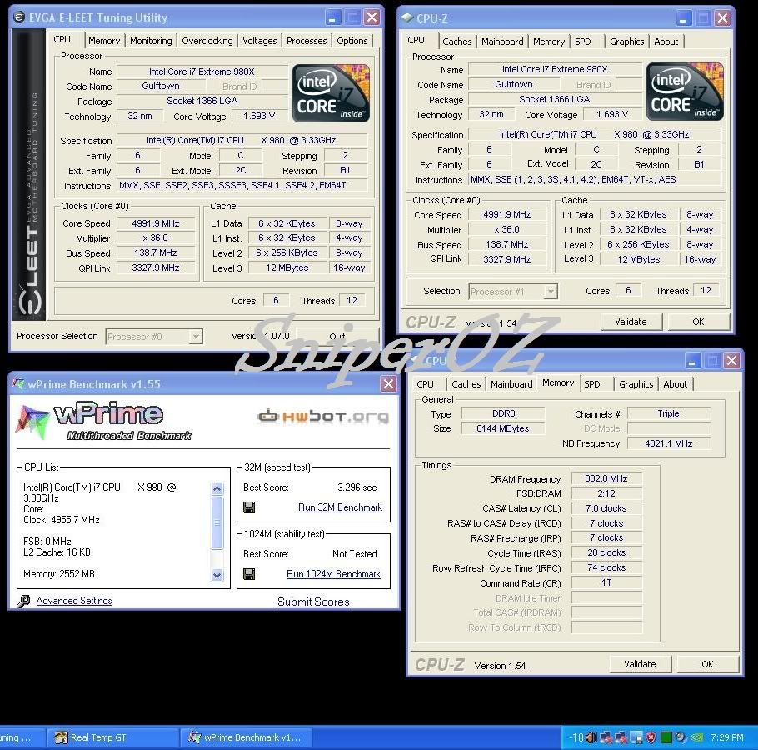Open the Mainboard tab in top CPU-Z window
Image resolution: width=758 pixels, height=750 pixels.
tap(502, 42)
